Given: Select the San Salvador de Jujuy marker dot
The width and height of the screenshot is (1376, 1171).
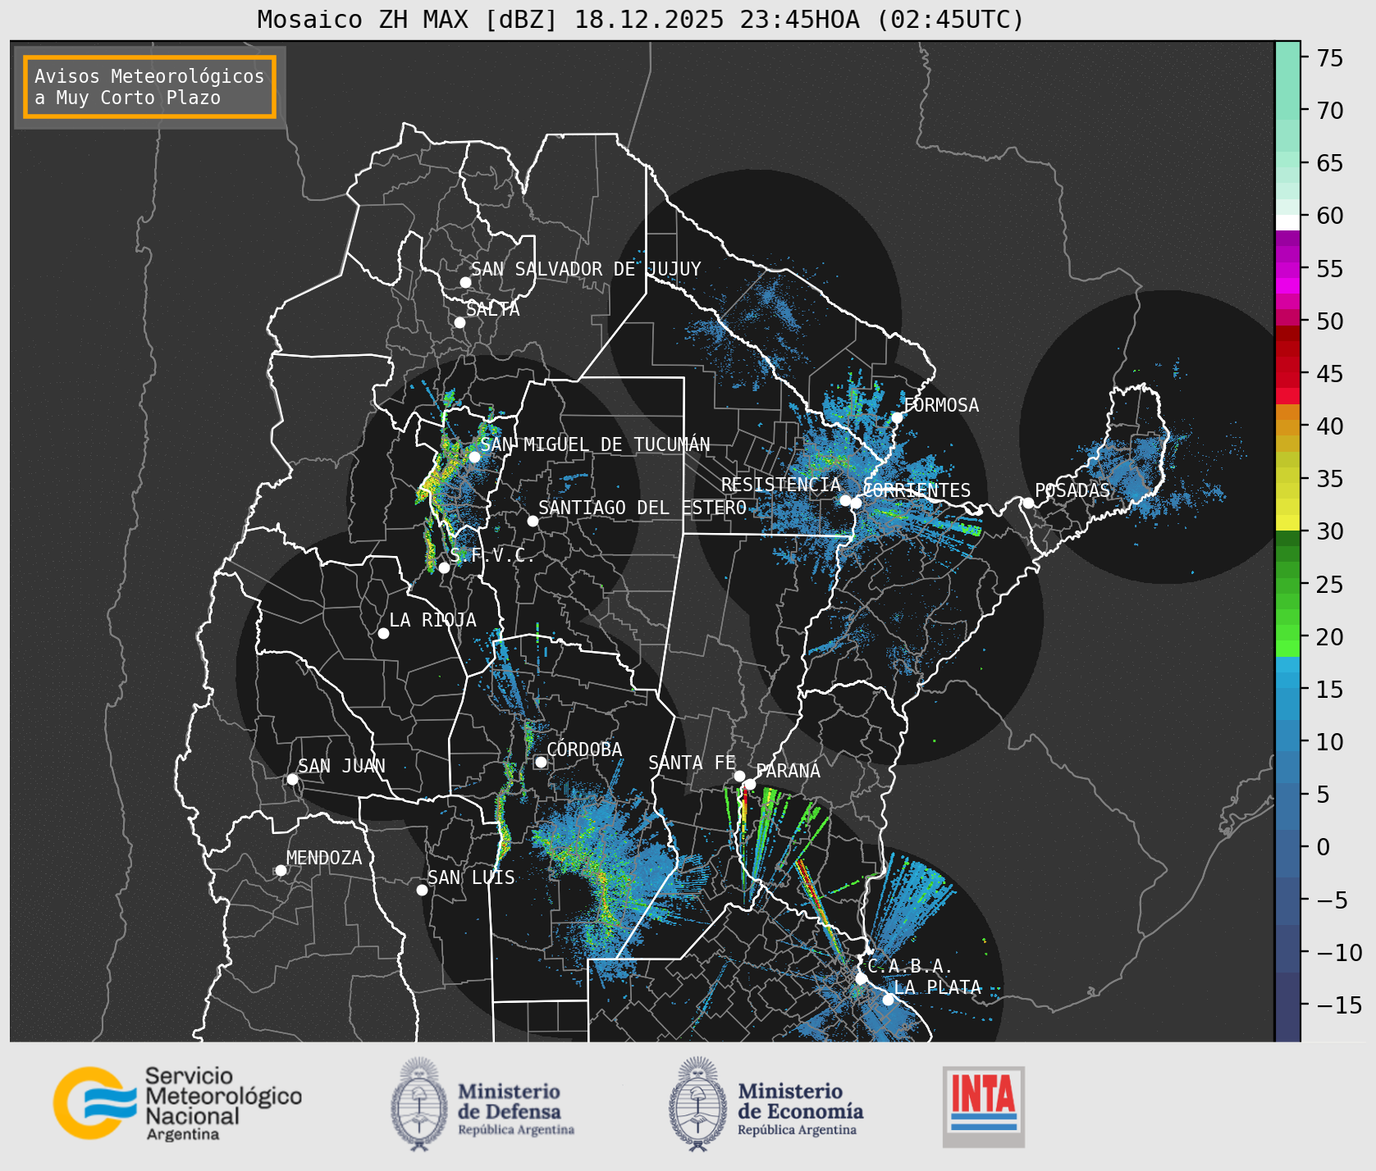Looking at the screenshot, I should pyautogui.click(x=465, y=282).
